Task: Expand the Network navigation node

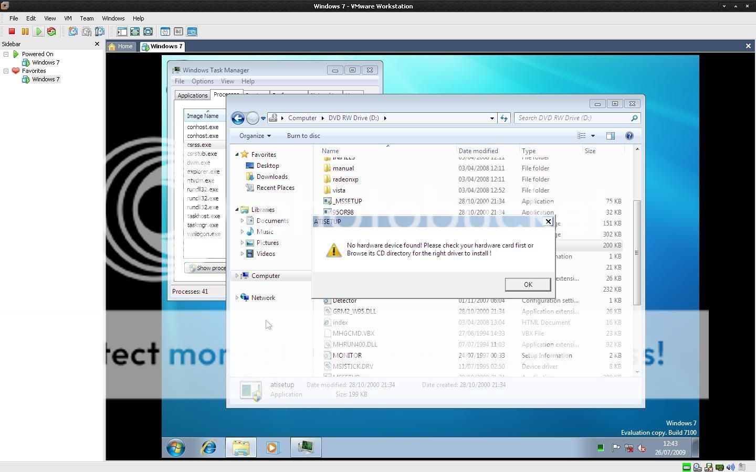Action: point(237,298)
